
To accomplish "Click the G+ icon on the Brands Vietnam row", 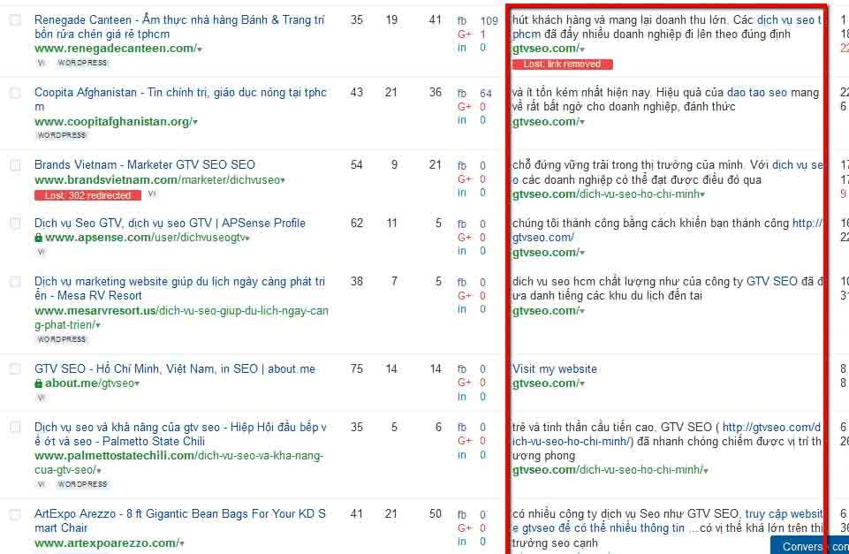I will (462, 178).
